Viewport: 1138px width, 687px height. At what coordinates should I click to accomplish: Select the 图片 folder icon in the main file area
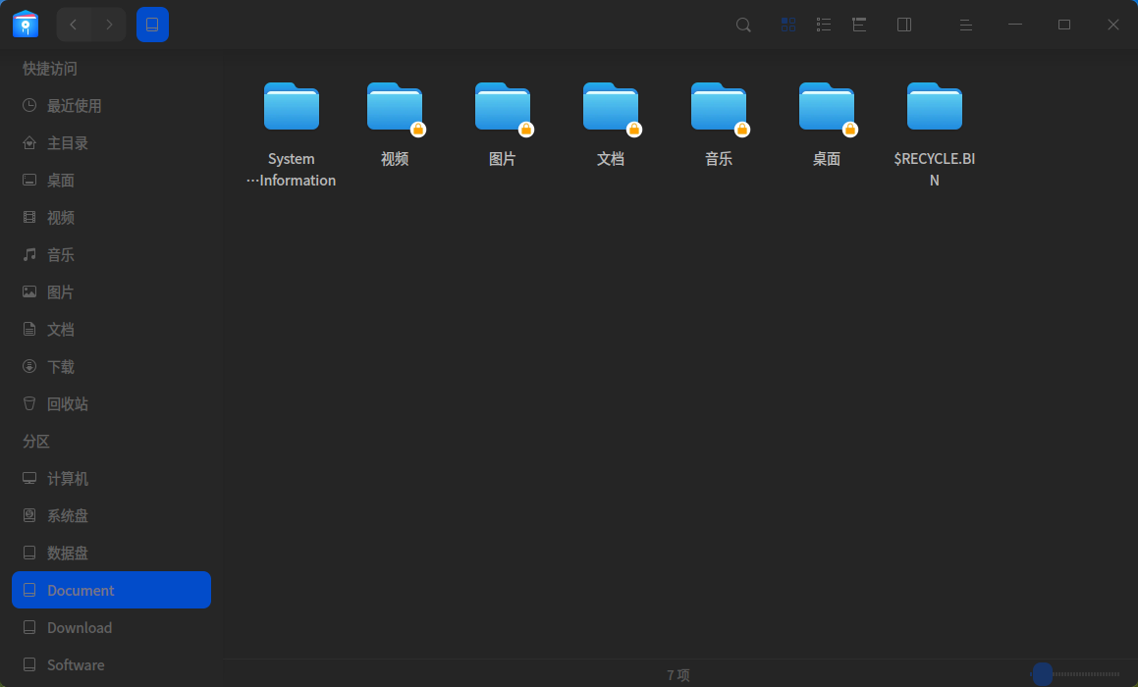pyautogui.click(x=503, y=107)
